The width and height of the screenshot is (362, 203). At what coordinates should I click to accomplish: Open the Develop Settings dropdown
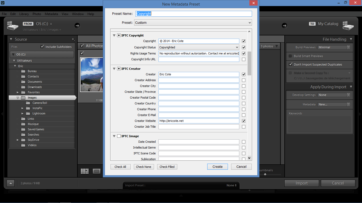334,95
